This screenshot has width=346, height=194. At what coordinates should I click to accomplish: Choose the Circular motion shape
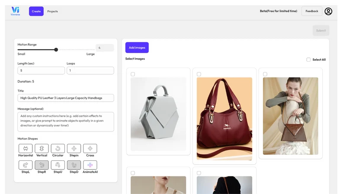coord(58,148)
